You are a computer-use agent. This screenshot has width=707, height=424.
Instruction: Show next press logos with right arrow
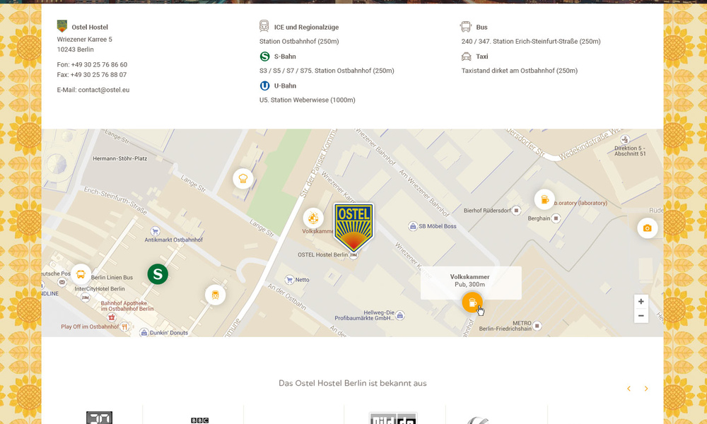click(x=646, y=389)
